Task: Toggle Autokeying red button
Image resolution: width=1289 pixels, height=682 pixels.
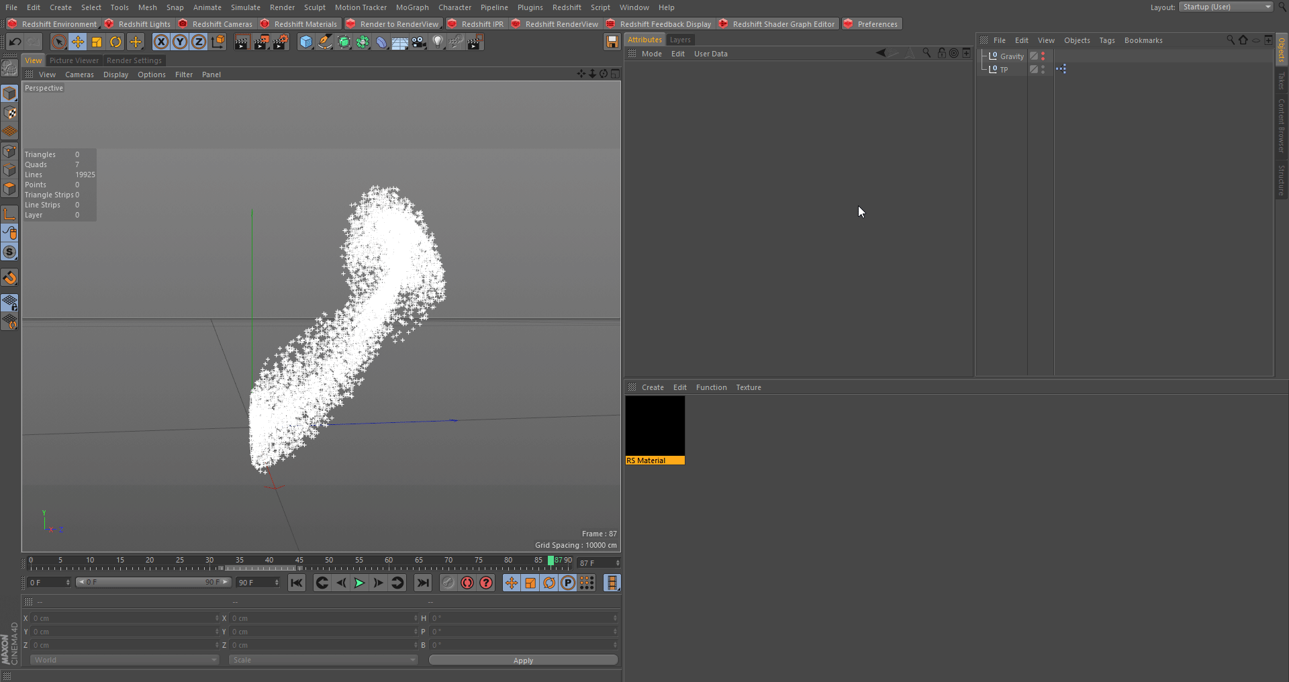Action: click(467, 583)
